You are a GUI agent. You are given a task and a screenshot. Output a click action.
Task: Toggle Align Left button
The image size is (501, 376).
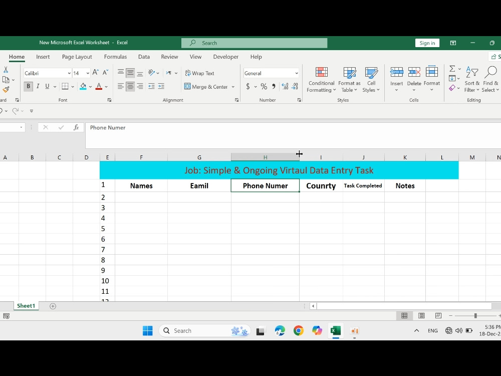(120, 86)
